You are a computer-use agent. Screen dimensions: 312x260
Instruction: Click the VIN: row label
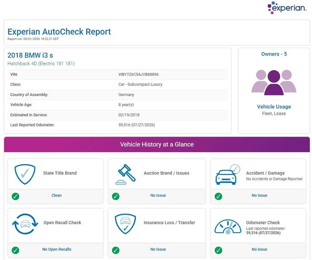pos(14,74)
